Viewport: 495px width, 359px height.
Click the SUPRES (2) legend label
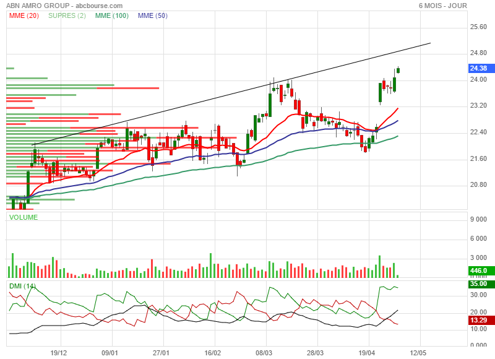click(x=67, y=15)
